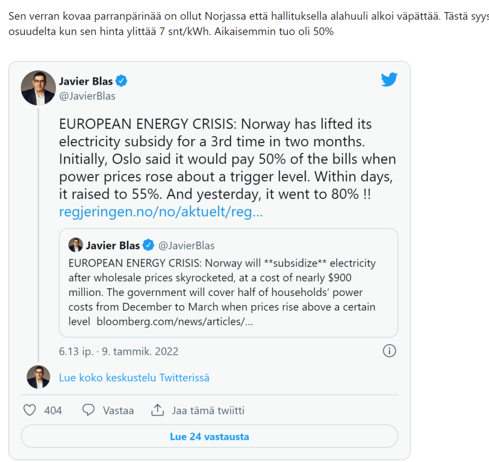Screen dimensions: 489x462
Task: Click the Vastaa reply label
Action: point(118,411)
